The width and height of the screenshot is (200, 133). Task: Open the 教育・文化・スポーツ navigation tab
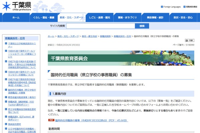[x=71, y=18]
